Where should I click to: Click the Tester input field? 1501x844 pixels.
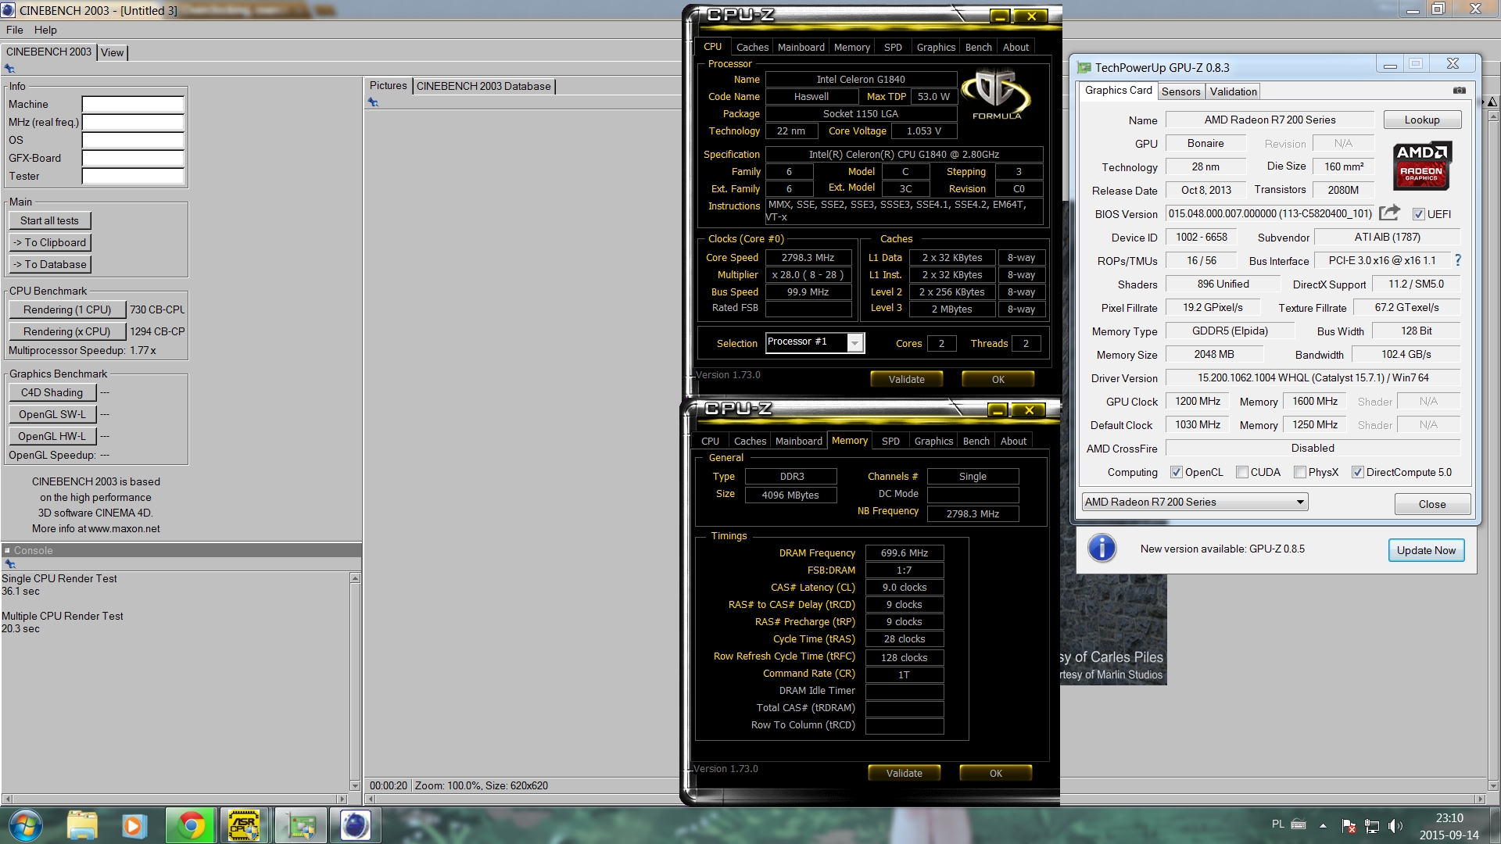click(x=133, y=176)
